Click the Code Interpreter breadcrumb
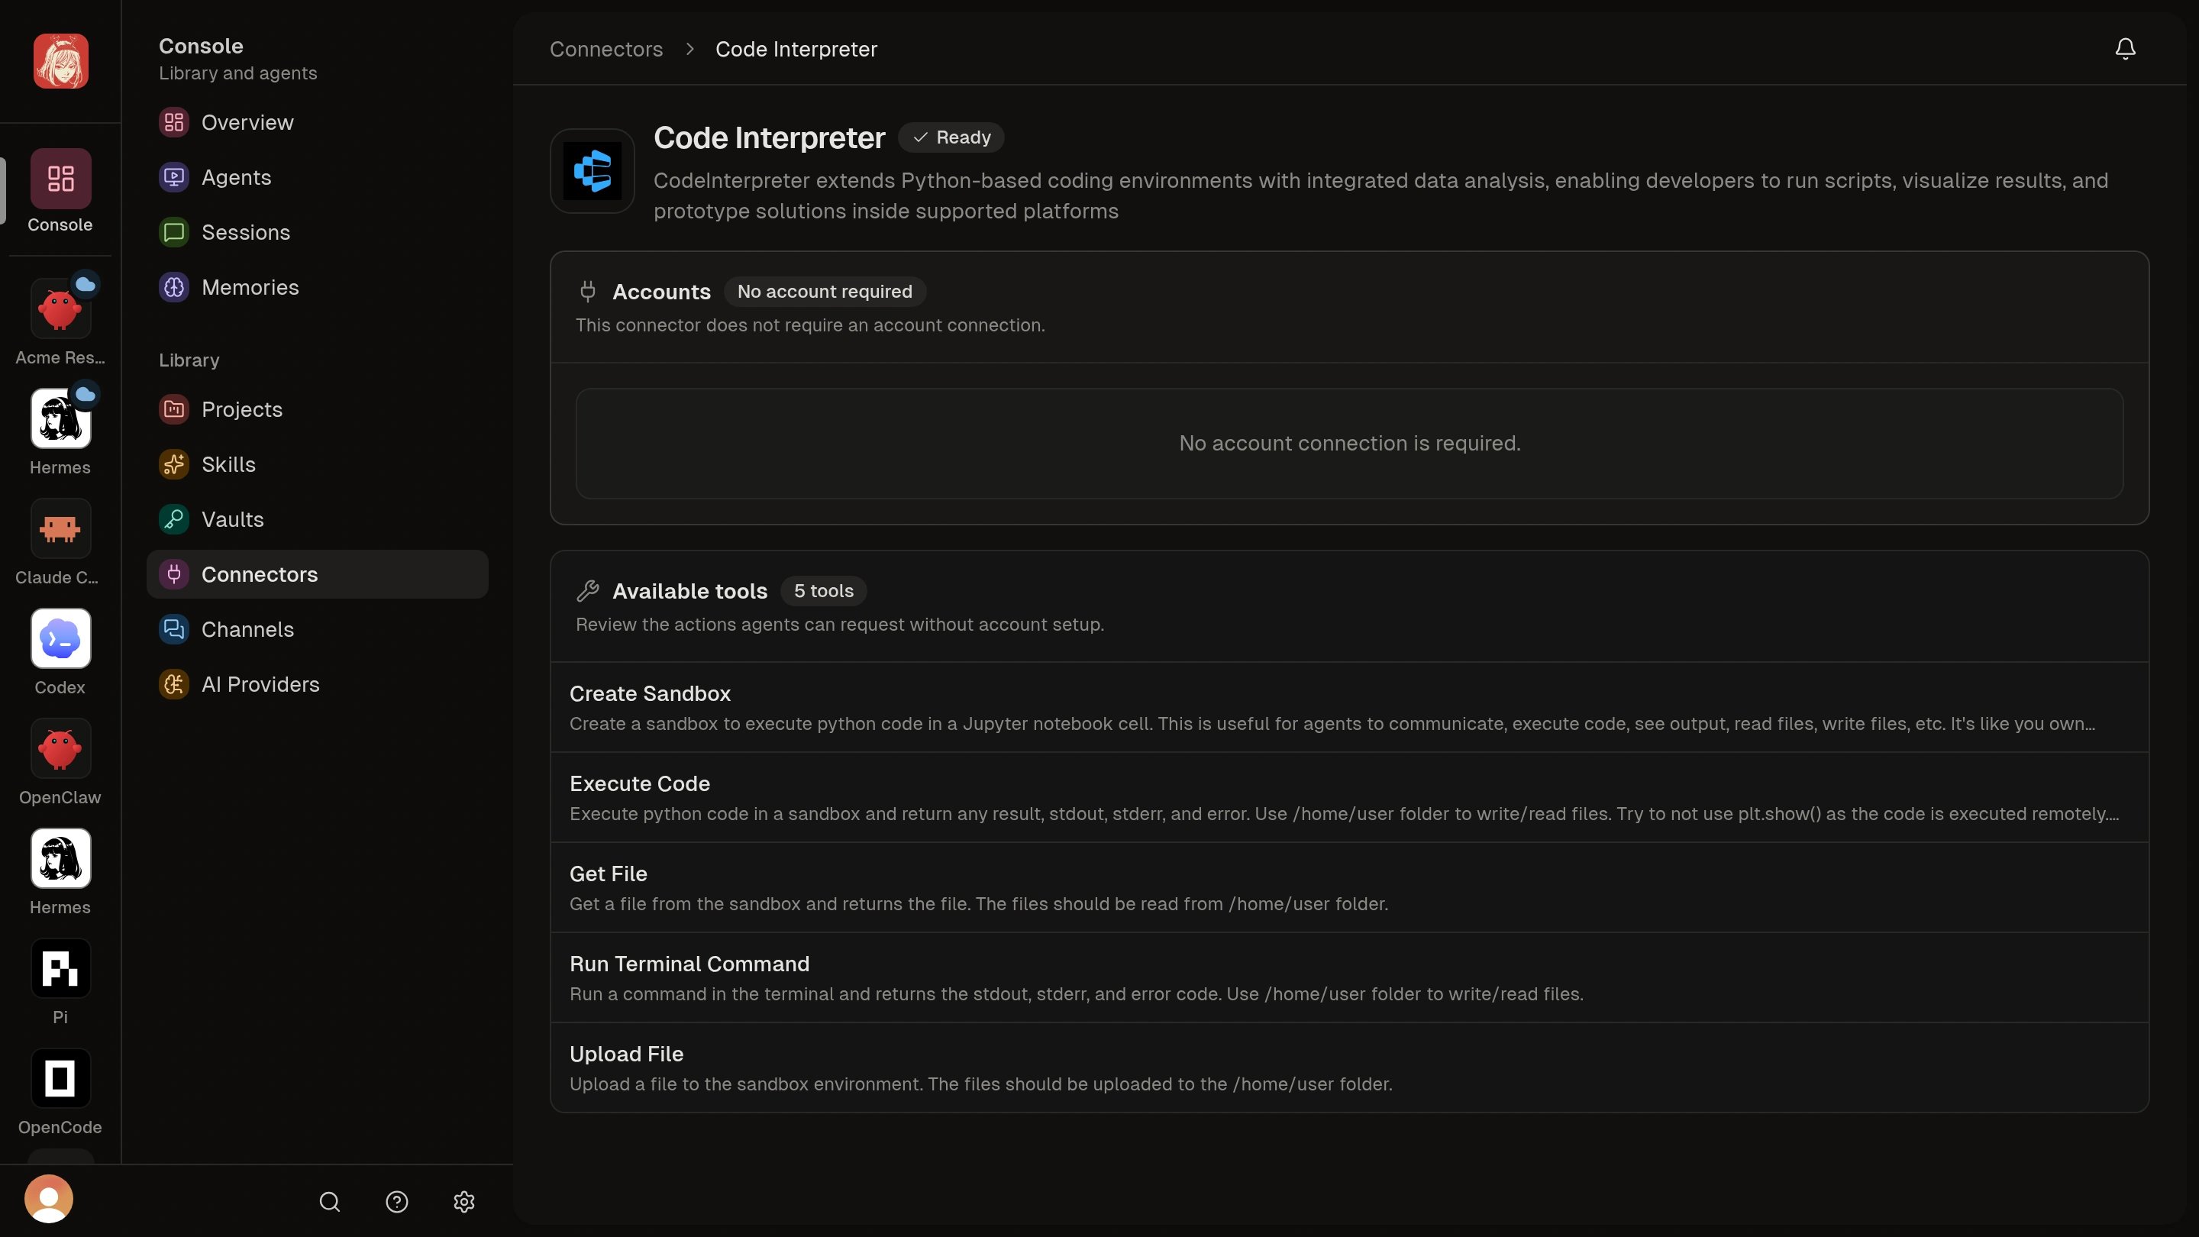This screenshot has height=1237, width=2199. click(796, 49)
